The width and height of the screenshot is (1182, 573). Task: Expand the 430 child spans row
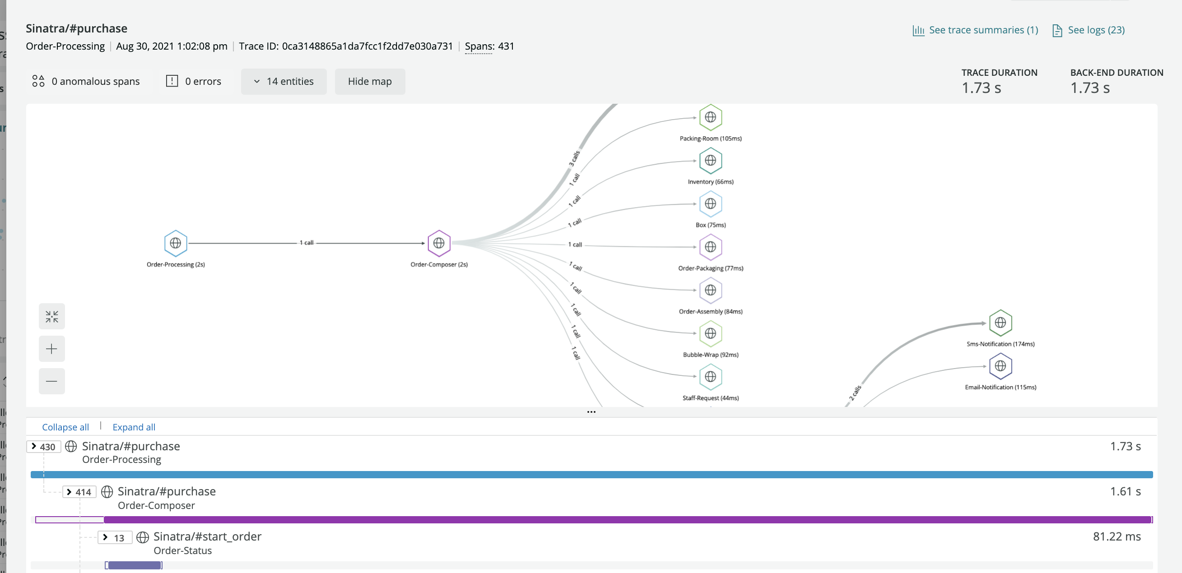coord(43,447)
